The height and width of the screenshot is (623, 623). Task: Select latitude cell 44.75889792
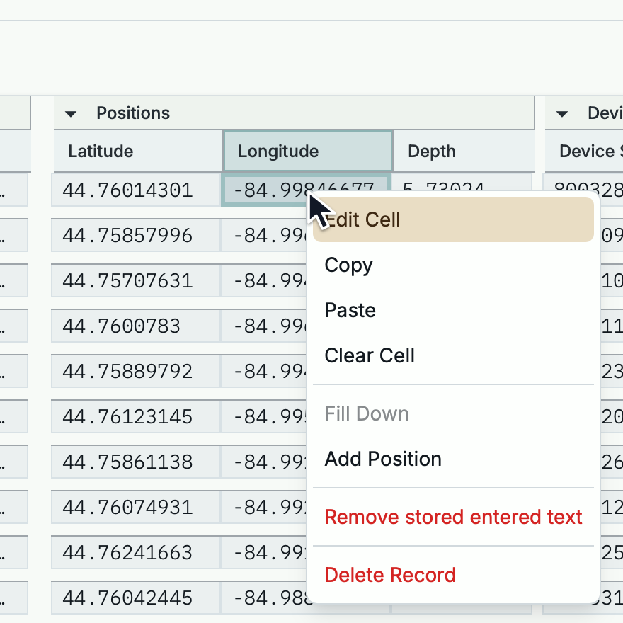(135, 371)
